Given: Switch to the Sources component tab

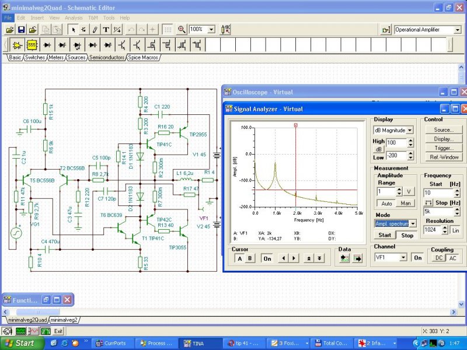Looking at the screenshot, I should pos(76,57).
